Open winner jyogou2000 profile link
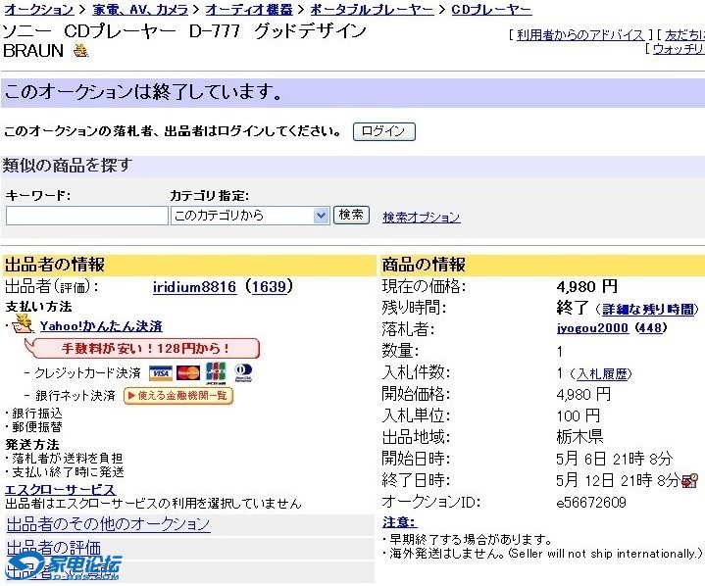The width and height of the screenshot is (705, 586). (592, 328)
